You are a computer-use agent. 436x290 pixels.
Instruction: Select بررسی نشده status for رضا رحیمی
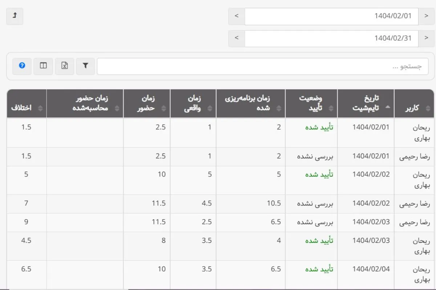[311, 156]
